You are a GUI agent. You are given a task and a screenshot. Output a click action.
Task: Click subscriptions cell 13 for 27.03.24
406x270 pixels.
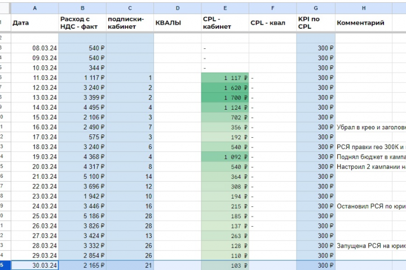click(x=130, y=236)
